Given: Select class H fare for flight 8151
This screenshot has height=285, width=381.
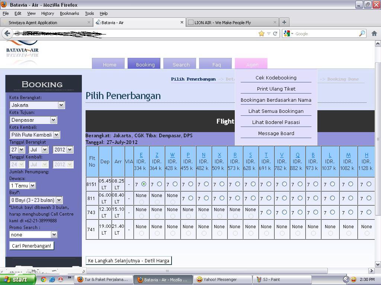Looking at the screenshot, I should coord(369,184).
